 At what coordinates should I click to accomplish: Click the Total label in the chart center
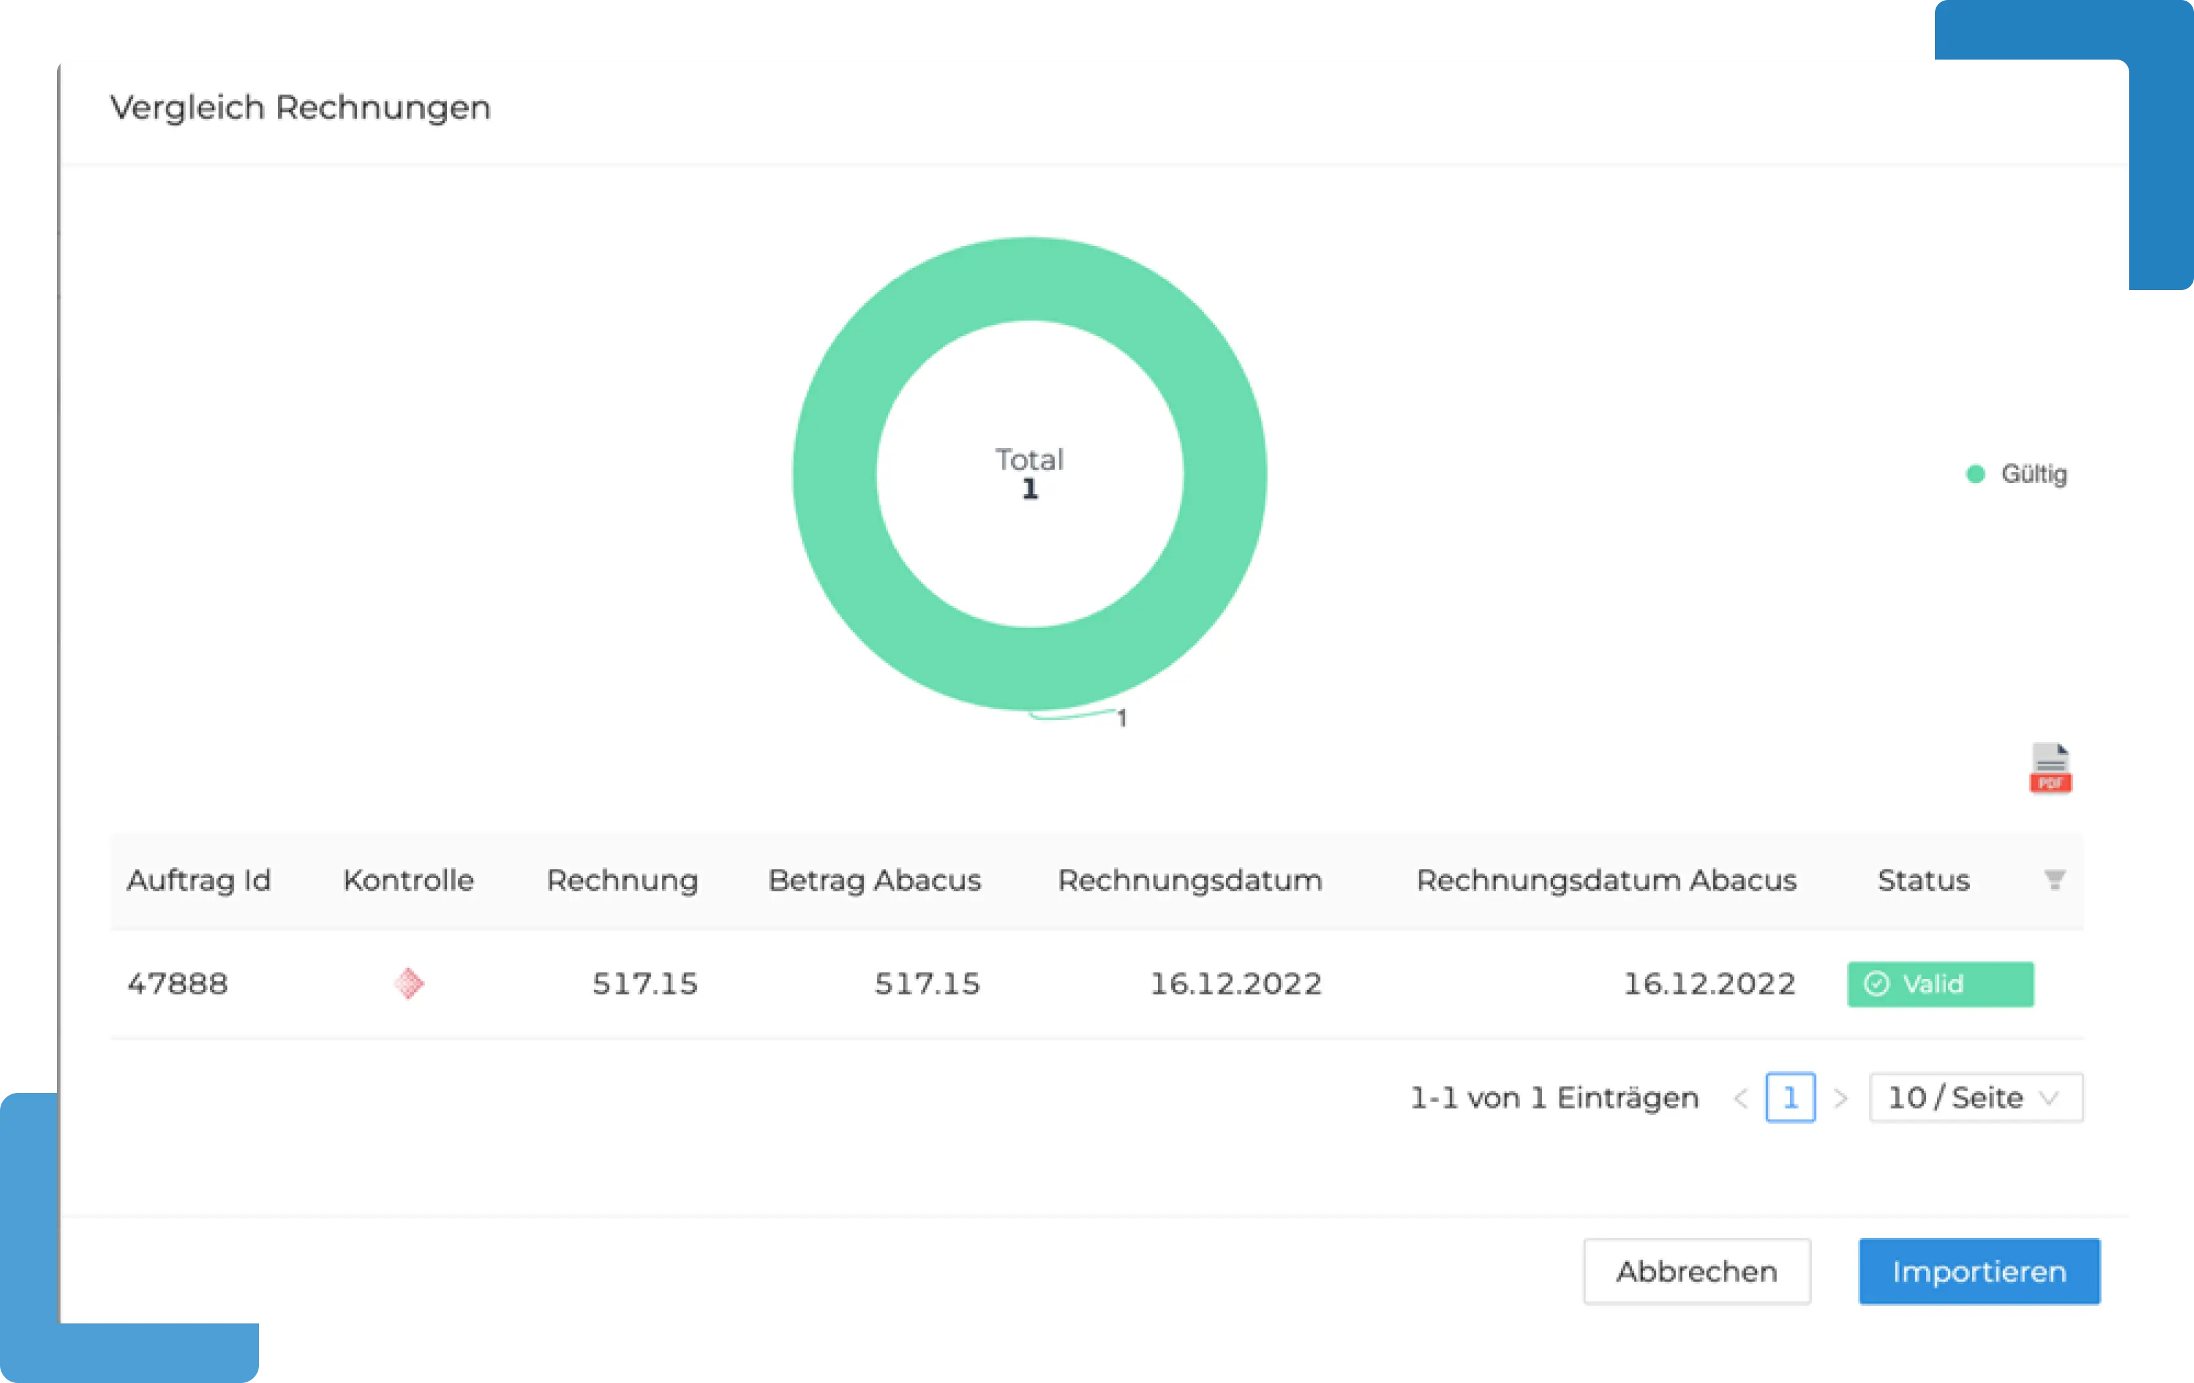(1028, 460)
